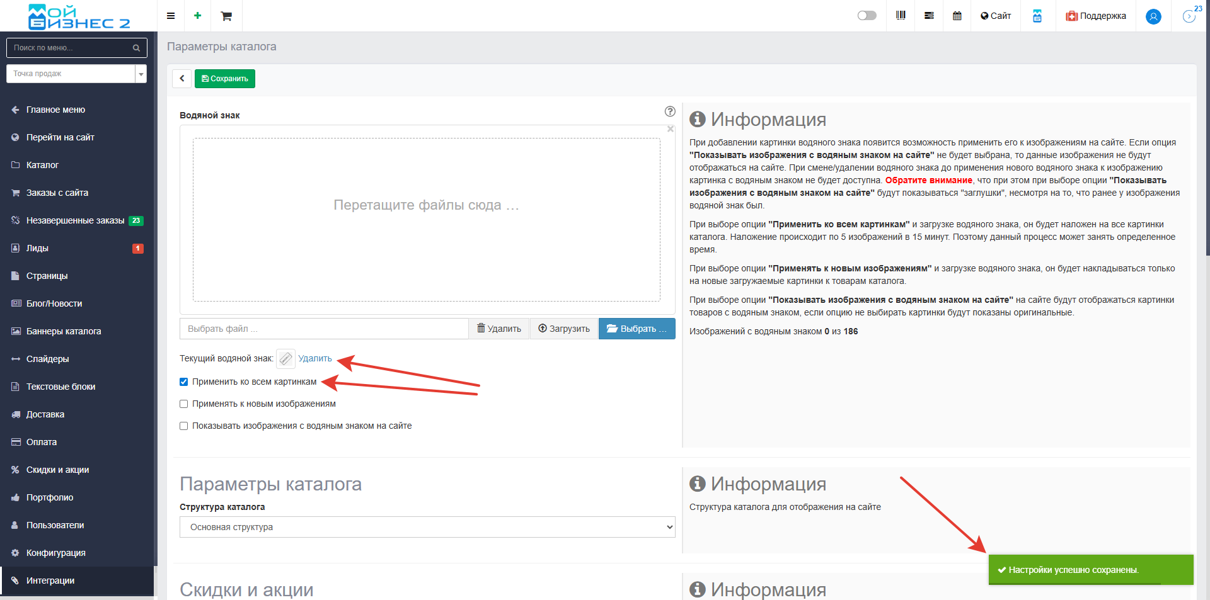Viewport: 1210px width, 600px height.
Task: Click the green plus icon
Action: coord(198,16)
